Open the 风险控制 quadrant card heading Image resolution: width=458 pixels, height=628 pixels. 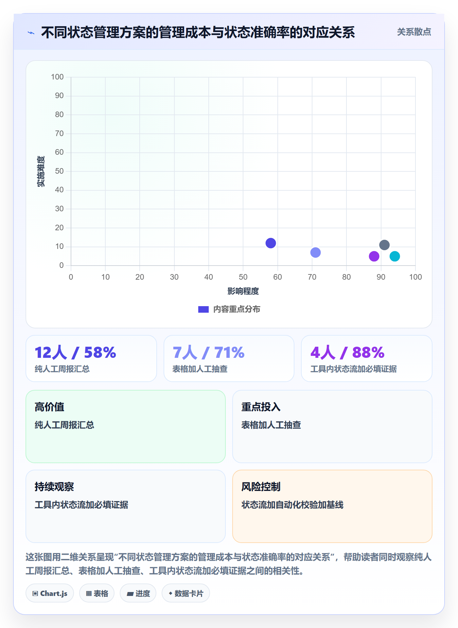[261, 487]
